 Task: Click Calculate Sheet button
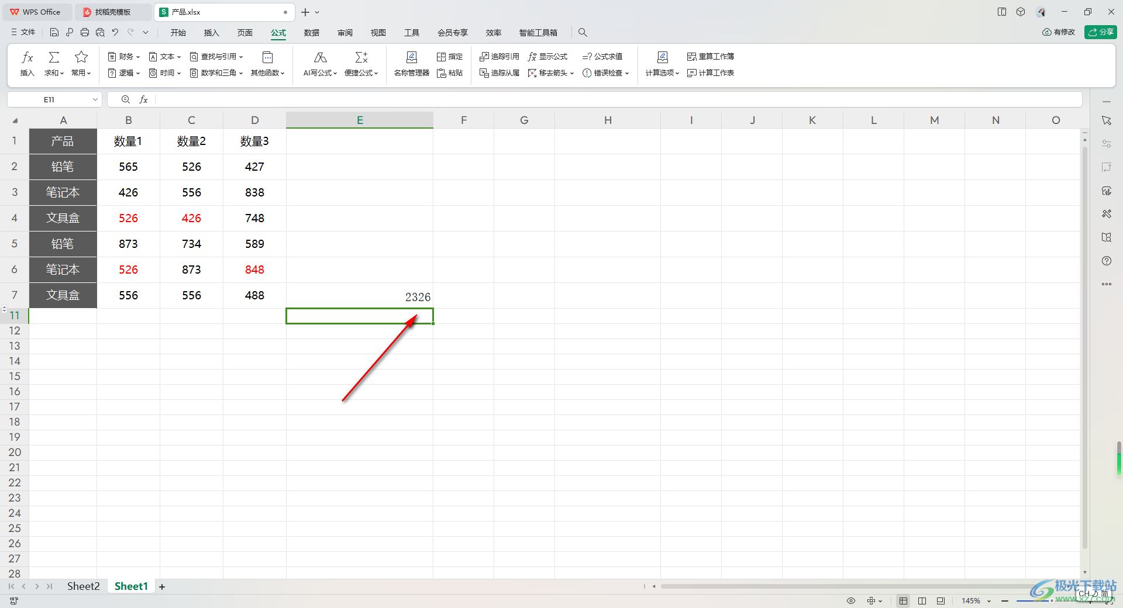[x=711, y=73]
